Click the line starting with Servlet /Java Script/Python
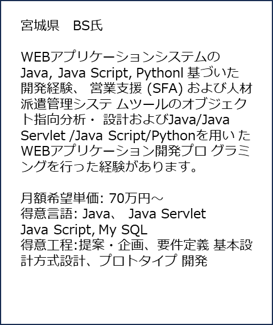The height and width of the screenshot is (325, 273). tap(135, 136)
